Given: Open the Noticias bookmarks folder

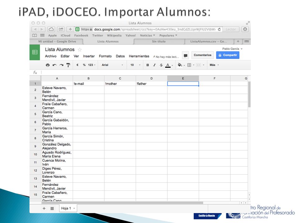Looking at the screenshot, I should (147, 35).
